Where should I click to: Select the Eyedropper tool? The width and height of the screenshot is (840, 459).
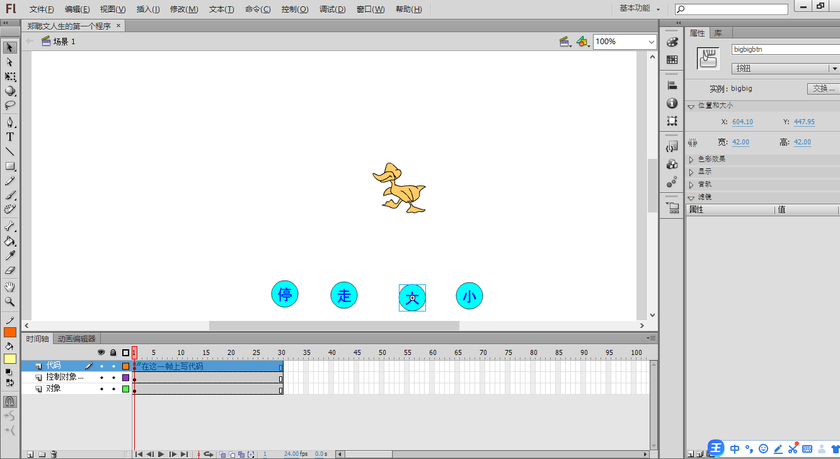(10, 255)
